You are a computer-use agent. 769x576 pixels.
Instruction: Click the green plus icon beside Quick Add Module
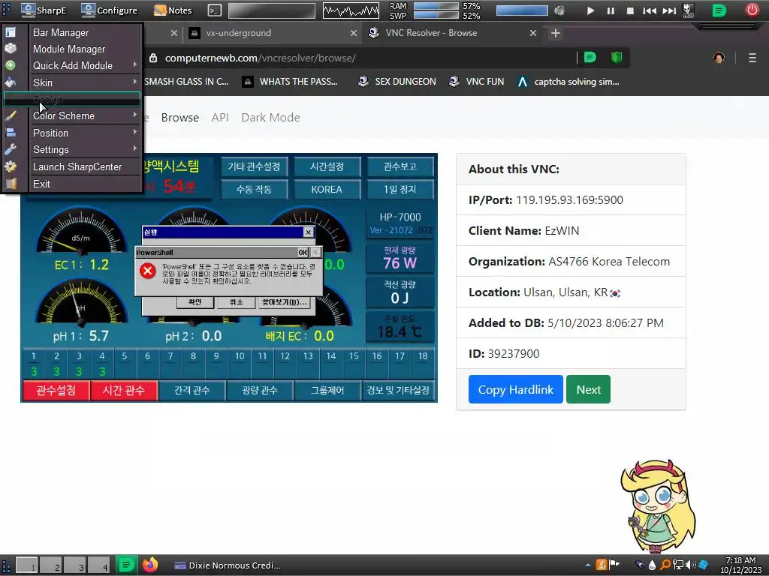coord(11,65)
